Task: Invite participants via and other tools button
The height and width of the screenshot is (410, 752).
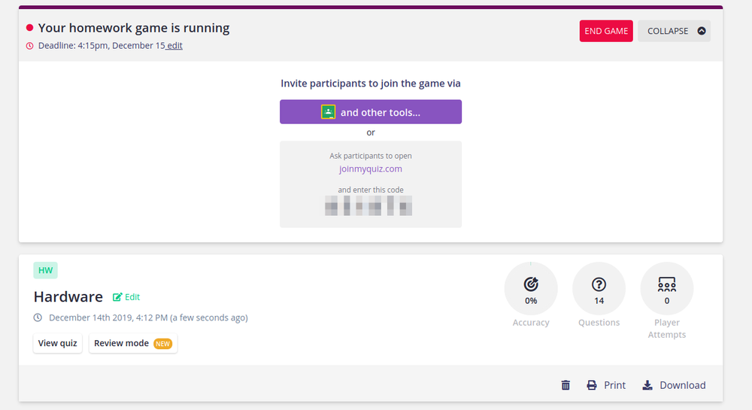Action: pyautogui.click(x=371, y=112)
